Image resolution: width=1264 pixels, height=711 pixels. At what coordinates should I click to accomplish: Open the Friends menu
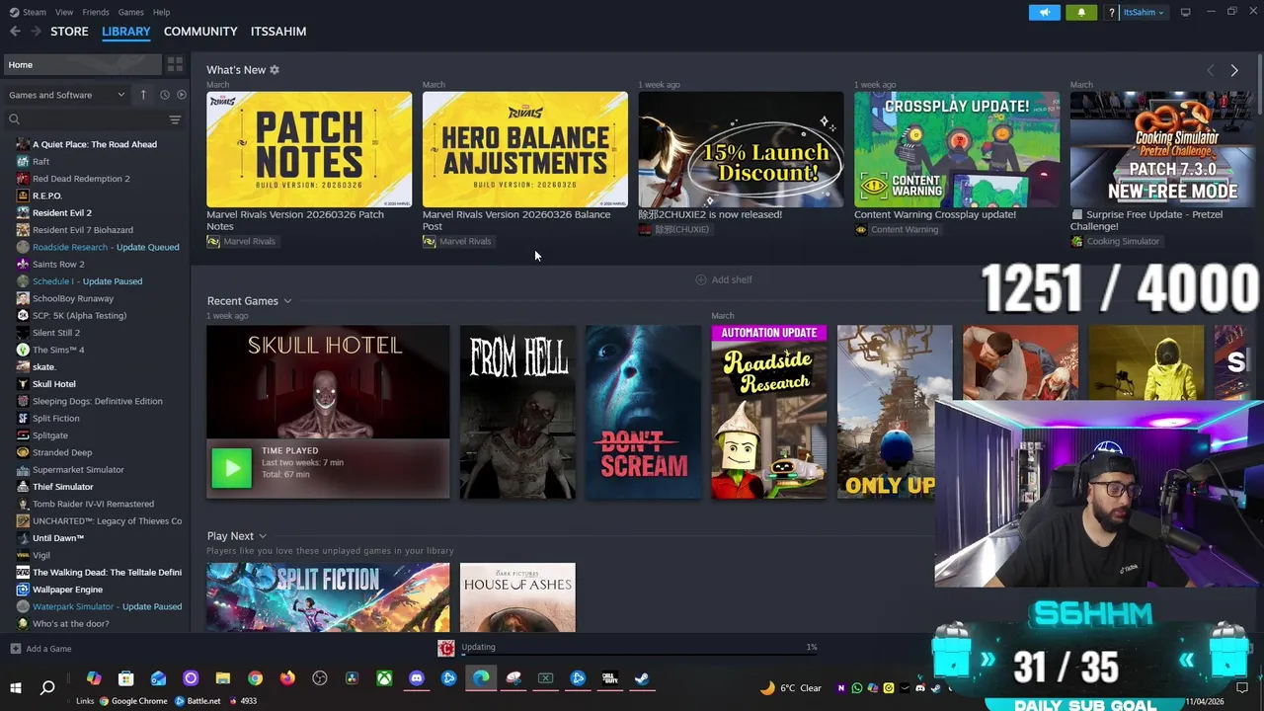[x=96, y=12]
